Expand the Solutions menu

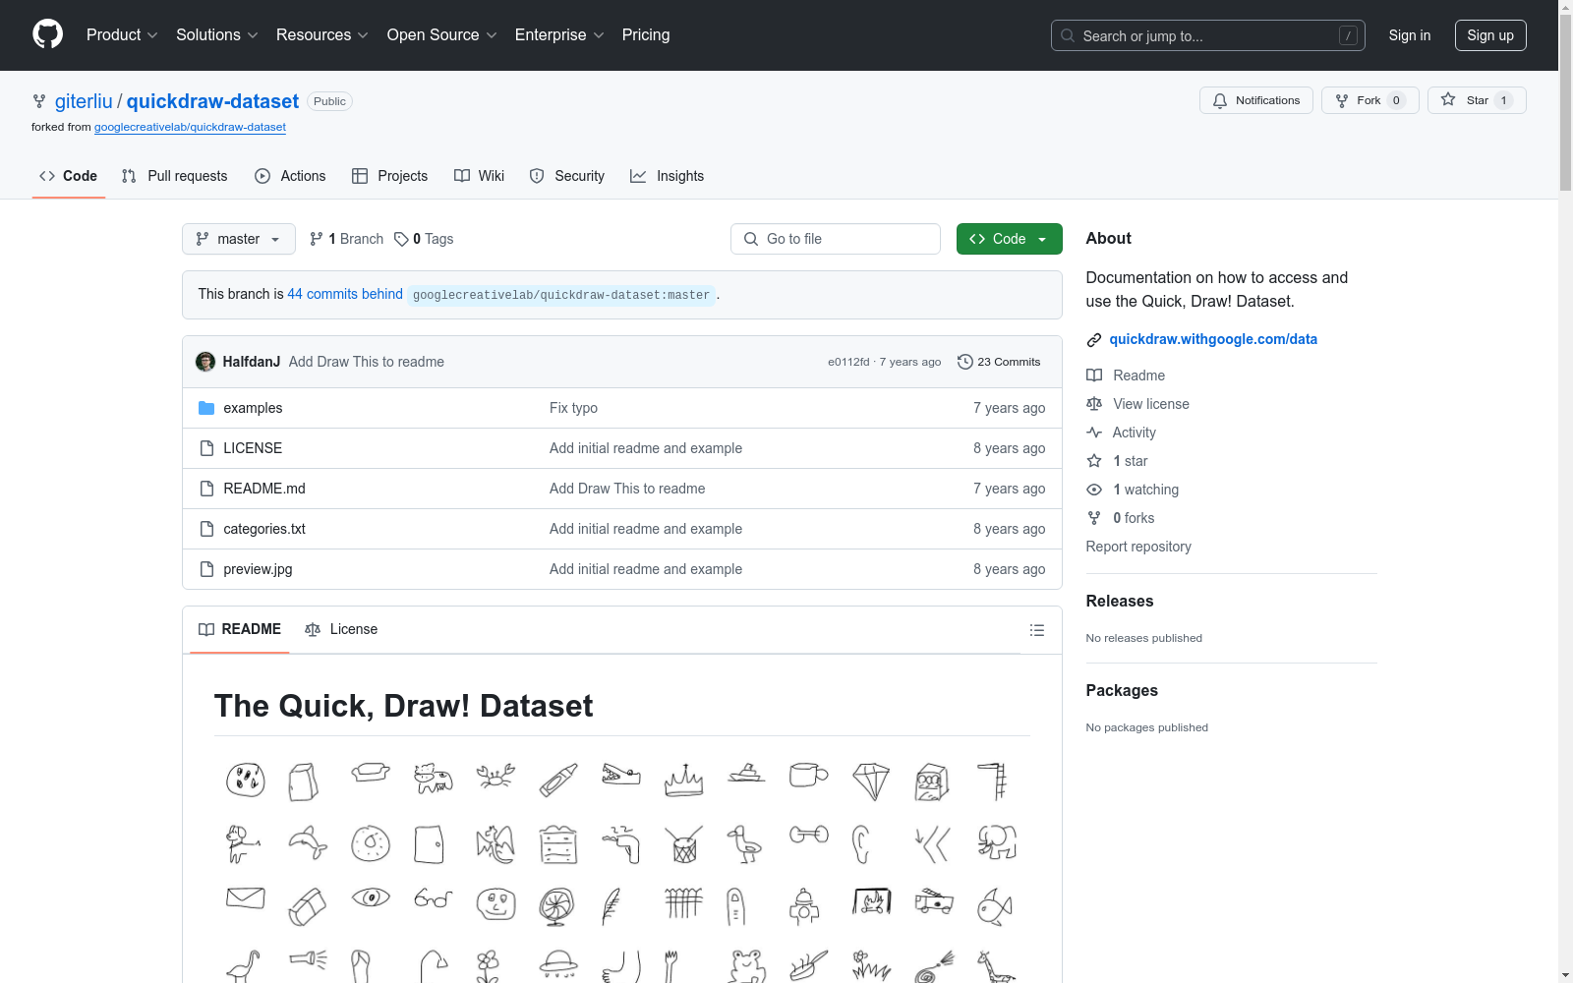(x=217, y=34)
